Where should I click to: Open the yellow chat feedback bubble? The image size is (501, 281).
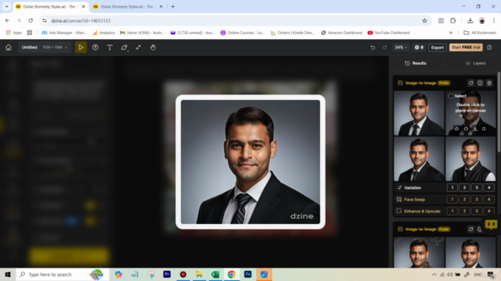[x=491, y=225]
